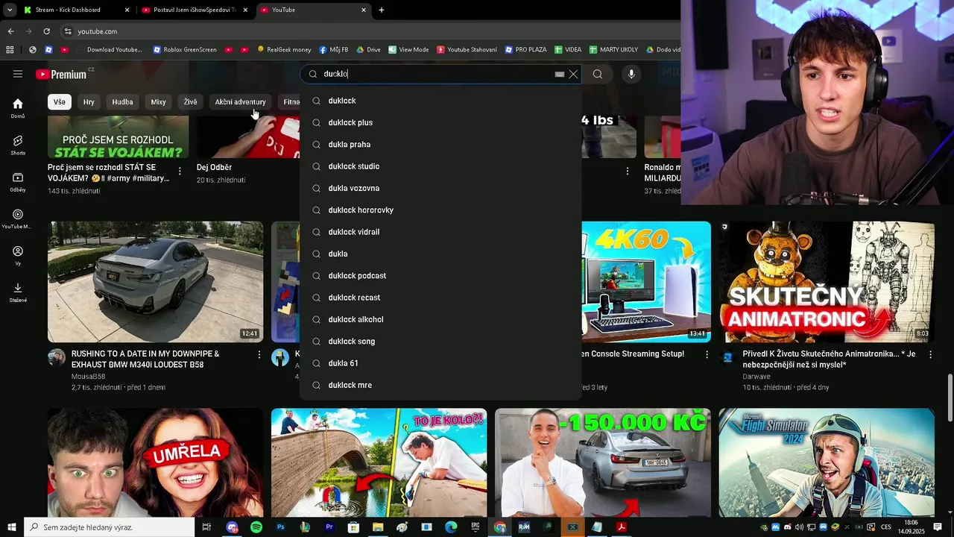
Task: Open Photoshop from the taskbar
Action: [x=280, y=527]
